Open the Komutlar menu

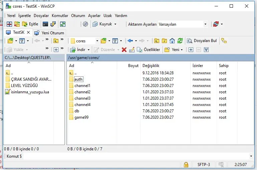(x=60, y=16)
